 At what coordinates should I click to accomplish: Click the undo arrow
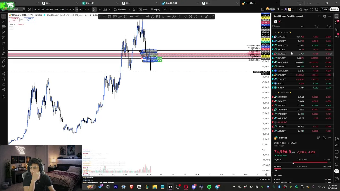point(165,10)
